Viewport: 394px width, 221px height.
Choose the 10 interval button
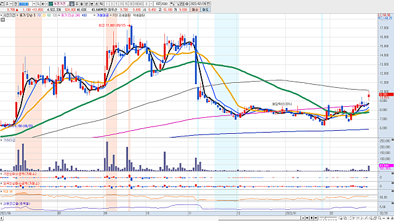[121, 4]
